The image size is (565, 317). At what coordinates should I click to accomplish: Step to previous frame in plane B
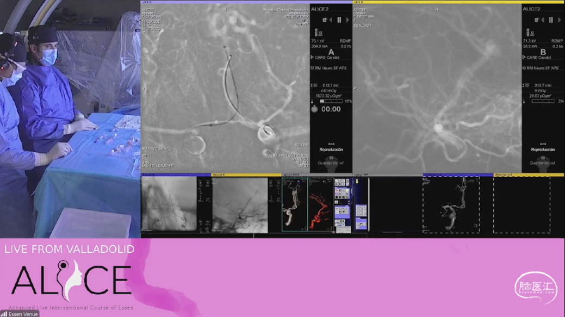point(543,20)
